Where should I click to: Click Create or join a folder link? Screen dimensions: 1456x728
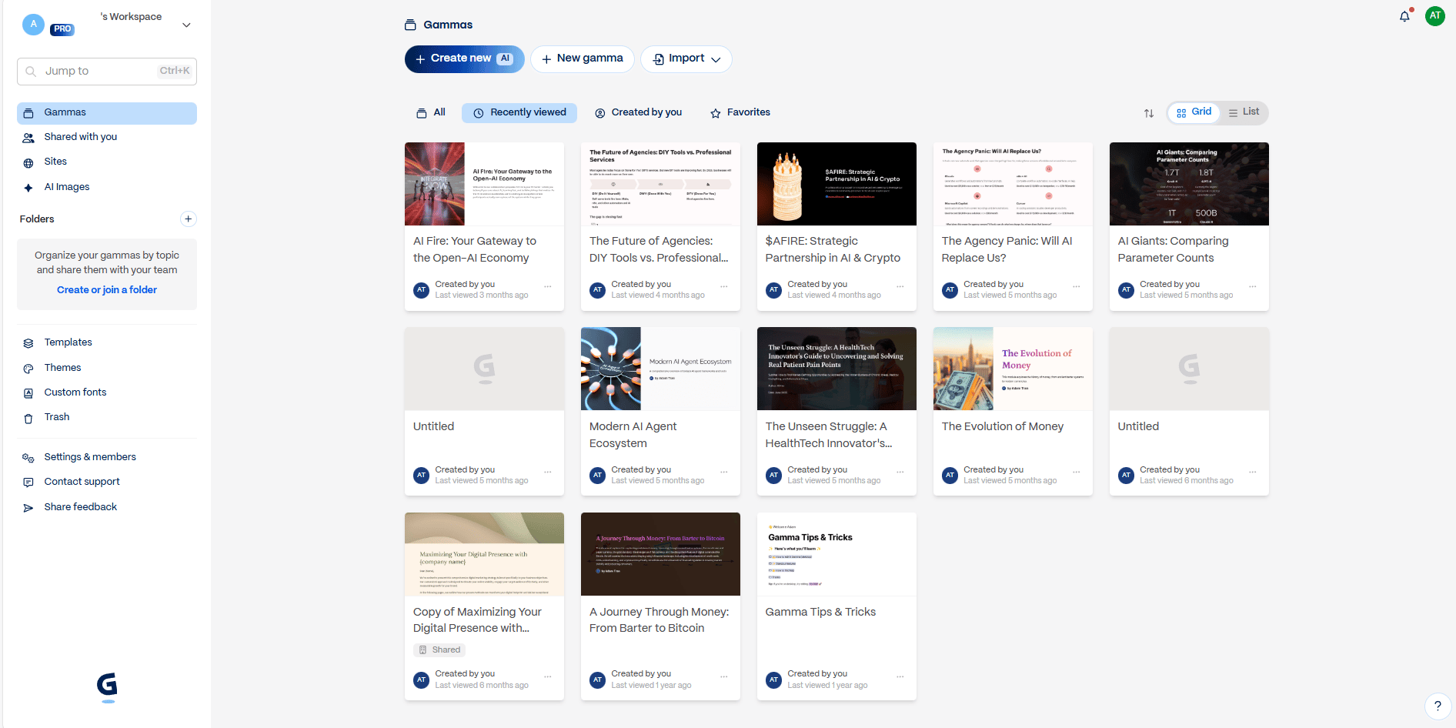[107, 290]
